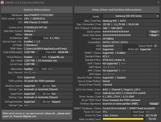
Task: Select Virtual Memory path D:\pagefile.sys
Action: (x=56, y=57)
